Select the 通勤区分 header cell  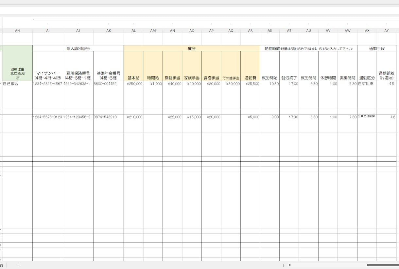[x=367, y=66]
